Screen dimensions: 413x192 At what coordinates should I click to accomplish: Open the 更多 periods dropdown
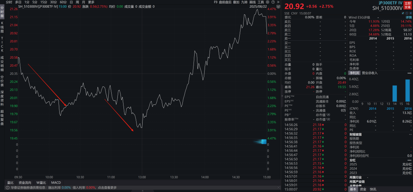[x=91, y=2]
